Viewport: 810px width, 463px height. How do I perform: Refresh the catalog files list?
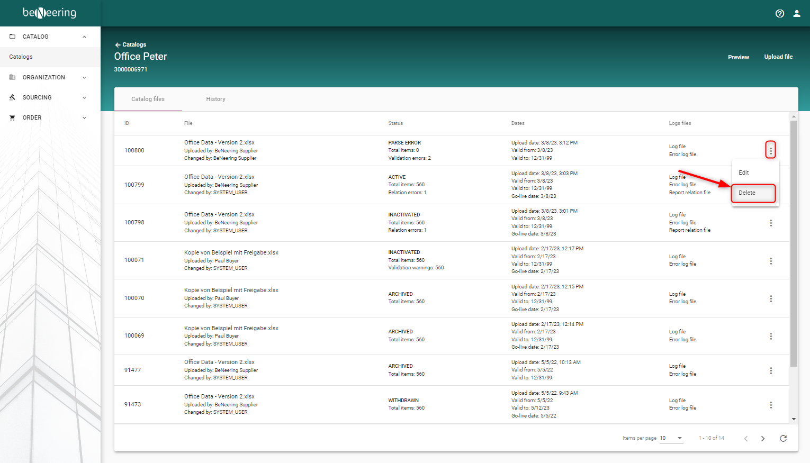tap(783, 438)
